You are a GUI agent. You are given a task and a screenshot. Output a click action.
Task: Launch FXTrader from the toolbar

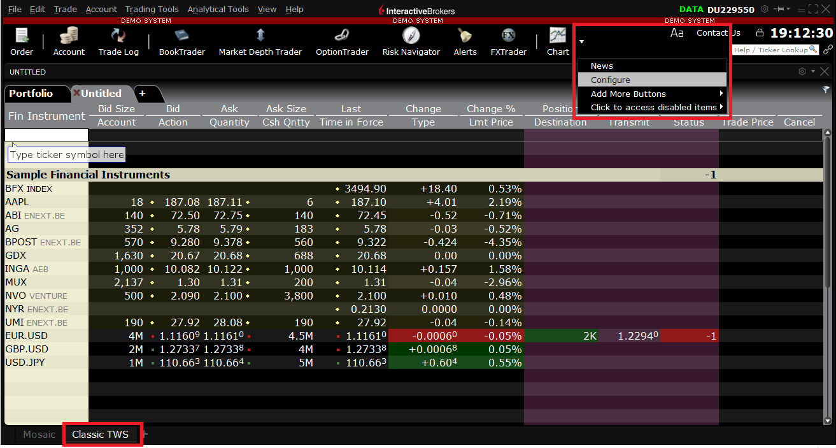508,42
